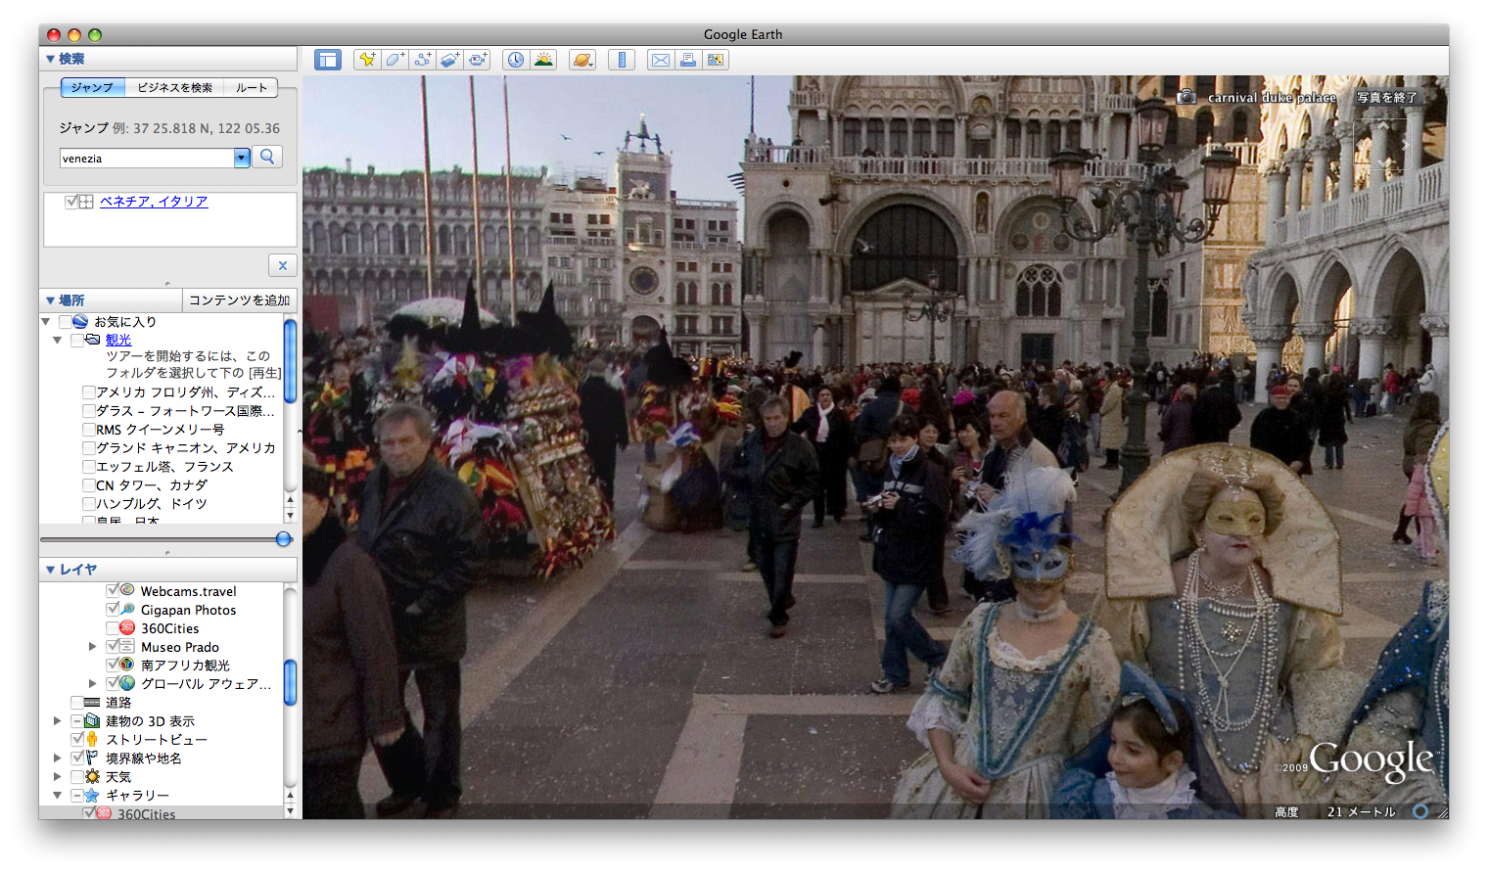The width and height of the screenshot is (1488, 873).
Task: Select the 南アフリカ観光 layer row
Action: (x=185, y=665)
